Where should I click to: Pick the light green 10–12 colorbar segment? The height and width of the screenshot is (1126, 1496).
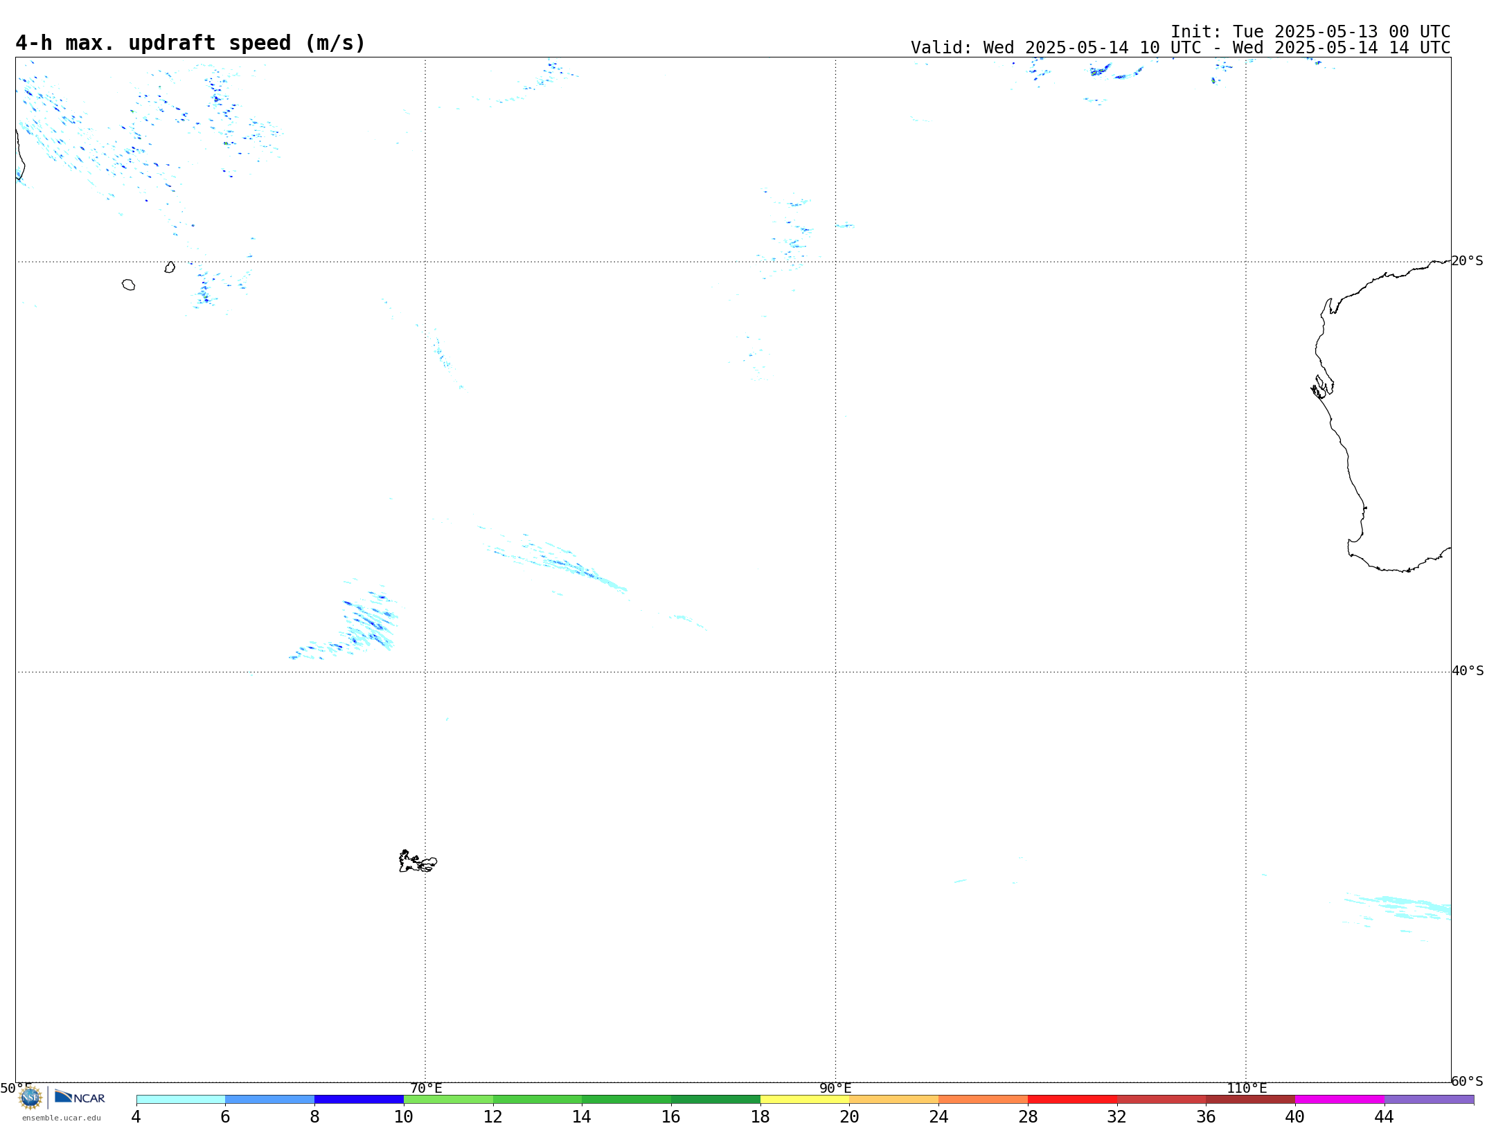[x=448, y=1099]
